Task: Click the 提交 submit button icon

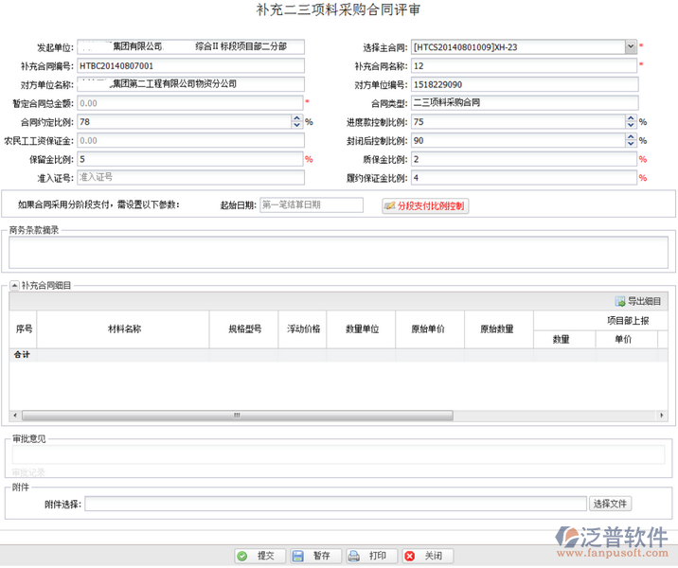Action: point(242,556)
